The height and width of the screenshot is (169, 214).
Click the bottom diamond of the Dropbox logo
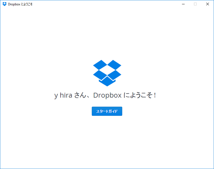tap(107, 82)
